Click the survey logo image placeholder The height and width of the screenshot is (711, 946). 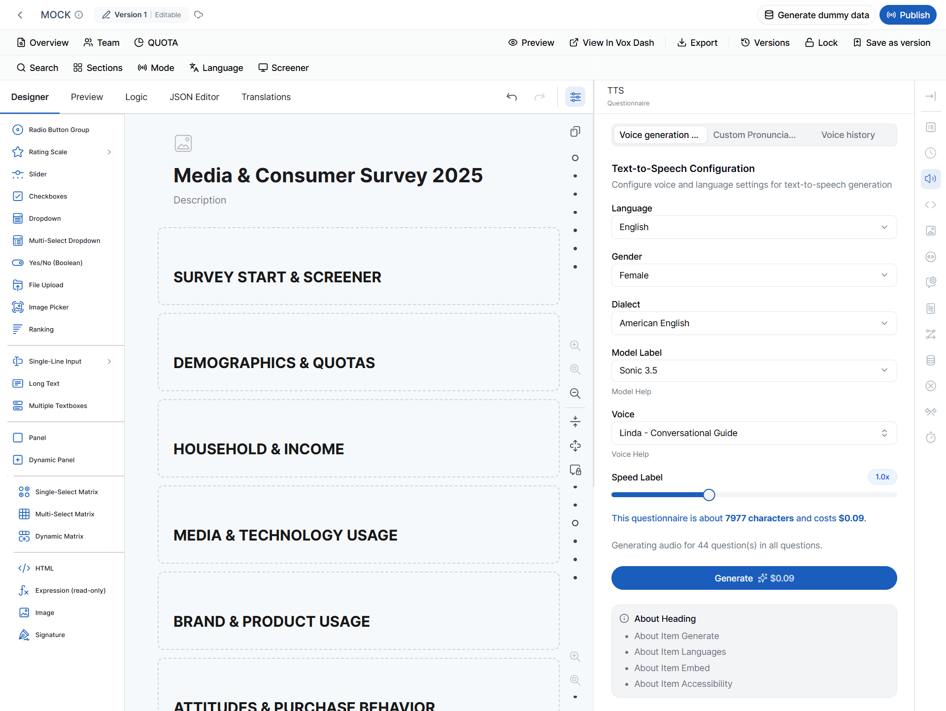pos(183,143)
